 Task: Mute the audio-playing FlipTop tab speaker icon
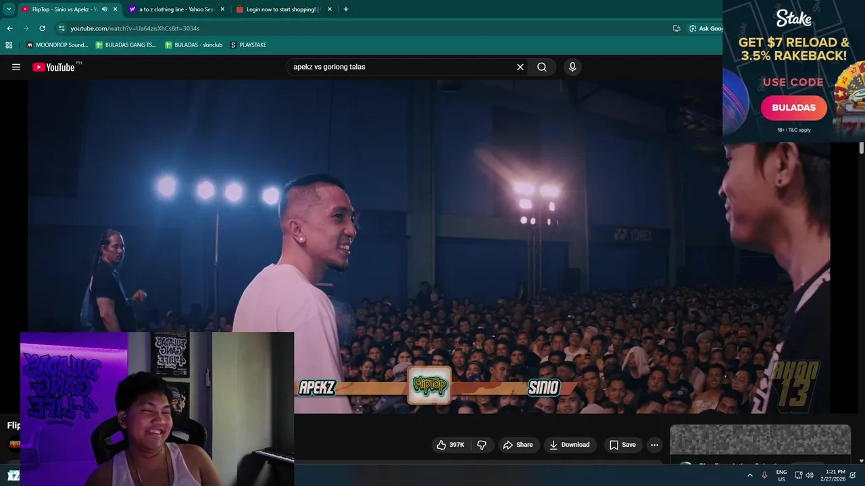(x=104, y=9)
